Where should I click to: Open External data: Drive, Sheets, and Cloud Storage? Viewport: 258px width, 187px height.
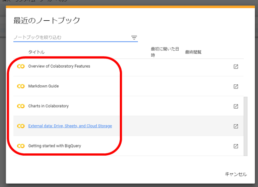pyautogui.click(x=70, y=126)
